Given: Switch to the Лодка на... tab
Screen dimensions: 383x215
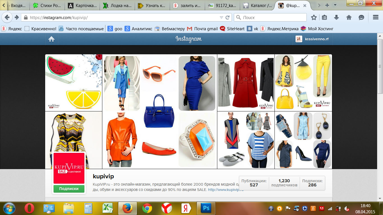Looking at the screenshot, I should coord(117,5).
